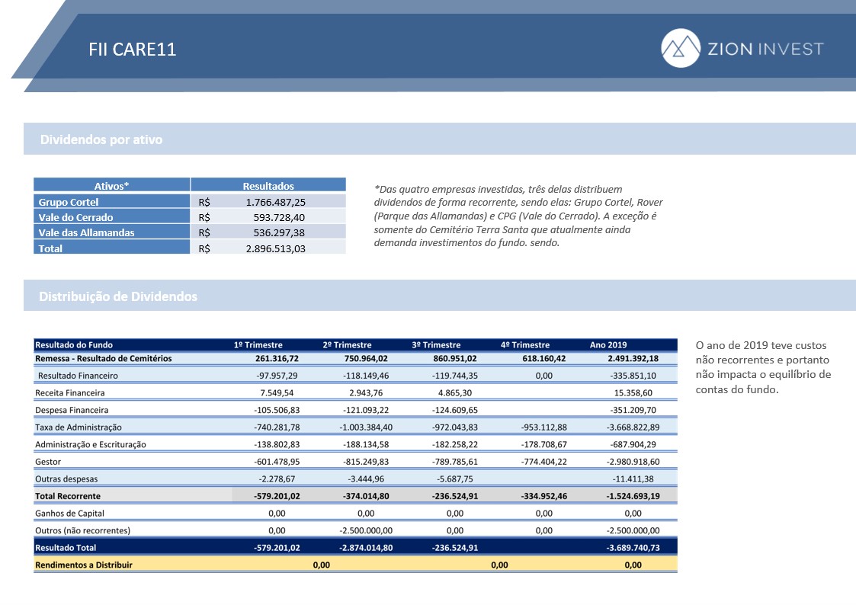
Task: Click the value -789.785,61
Action: pyautogui.click(x=455, y=462)
